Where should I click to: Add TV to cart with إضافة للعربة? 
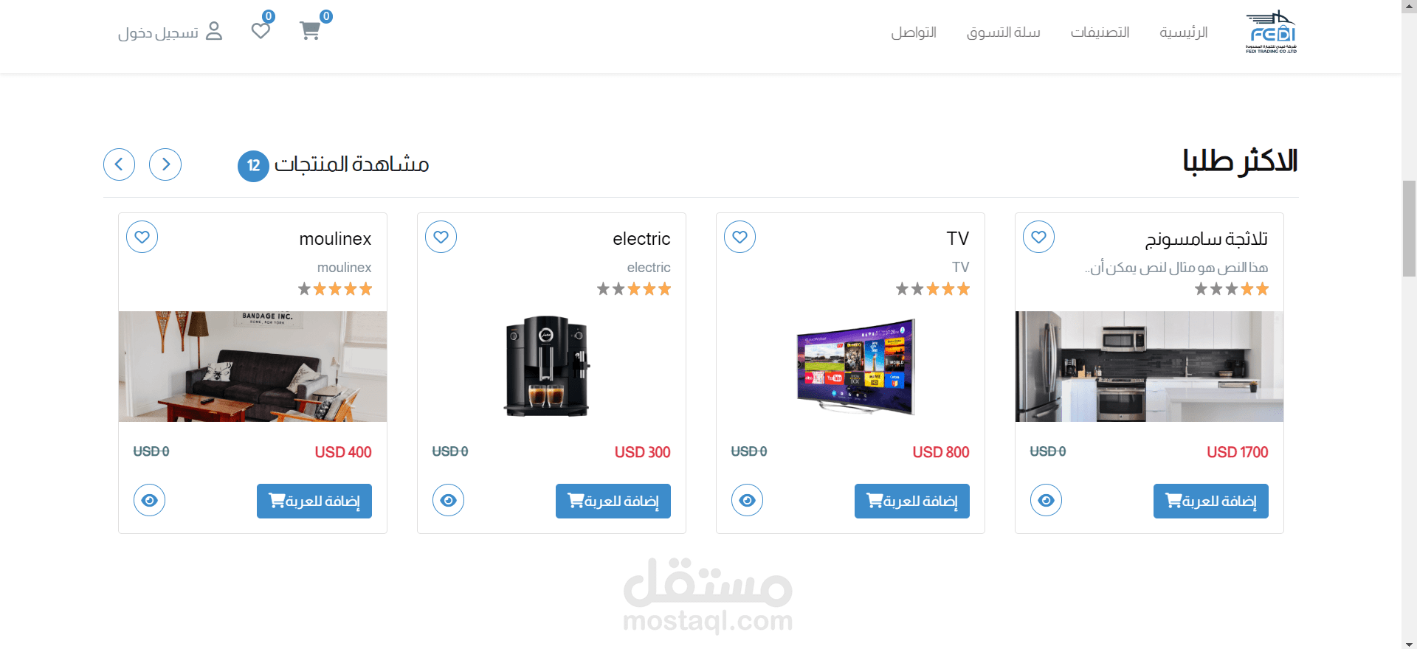point(912,501)
